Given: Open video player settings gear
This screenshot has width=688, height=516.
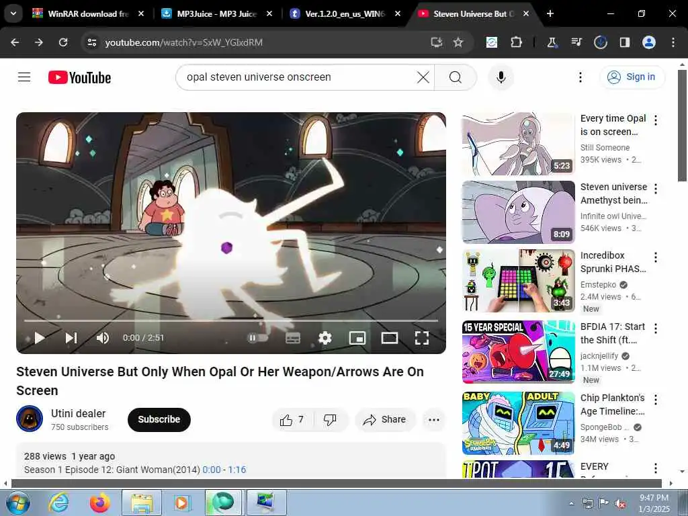Looking at the screenshot, I should (325, 338).
